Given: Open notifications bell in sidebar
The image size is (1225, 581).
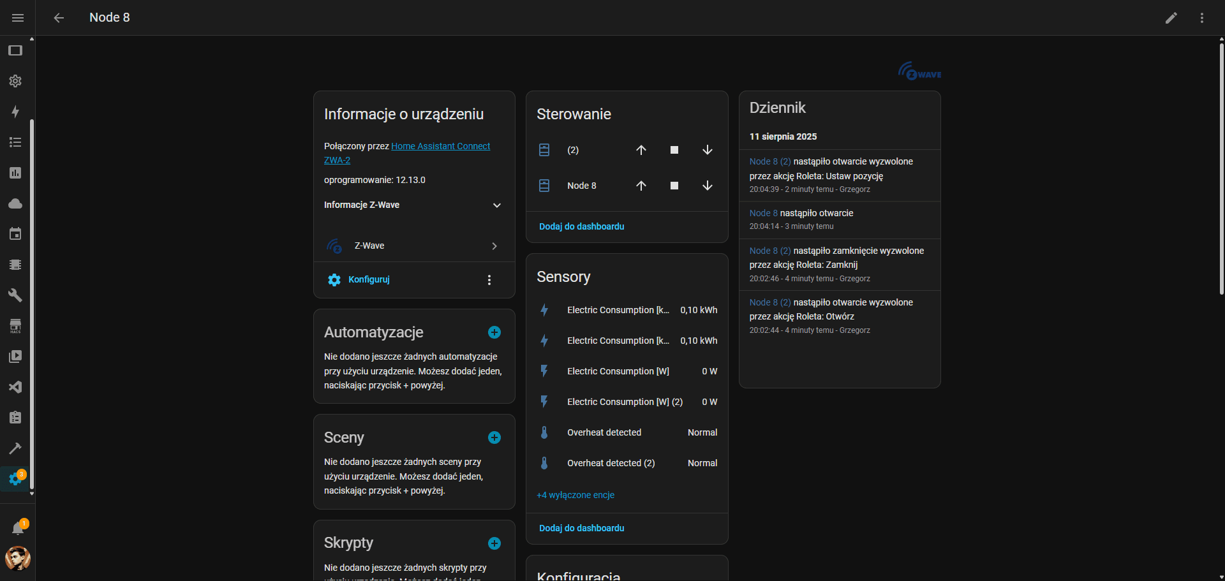Looking at the screenshot, I should (x=18, y=528).
